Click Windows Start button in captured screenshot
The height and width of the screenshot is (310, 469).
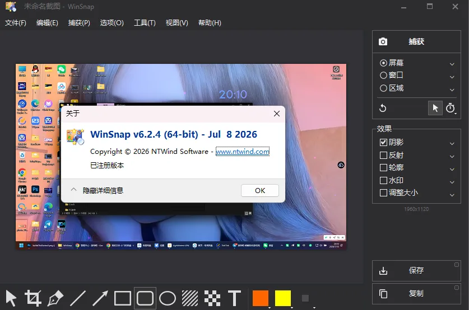[21, 245]
